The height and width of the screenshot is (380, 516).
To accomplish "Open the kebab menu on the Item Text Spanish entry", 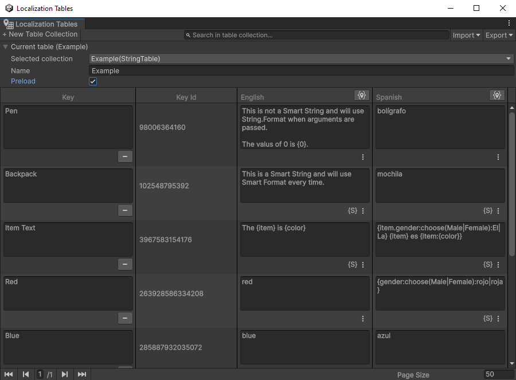I will (498, 264).
